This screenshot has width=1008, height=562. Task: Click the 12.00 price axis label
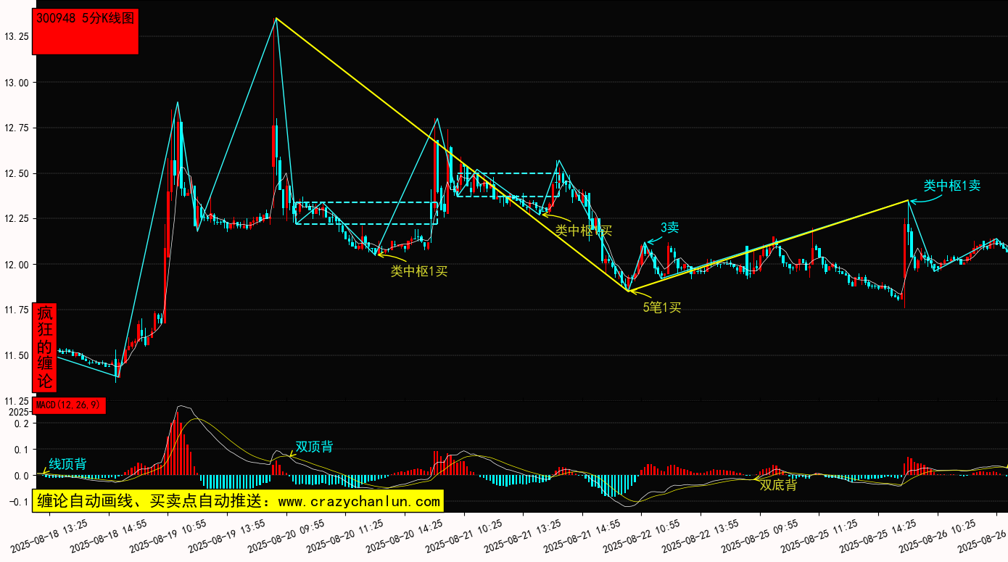click(x=17, y=265)
